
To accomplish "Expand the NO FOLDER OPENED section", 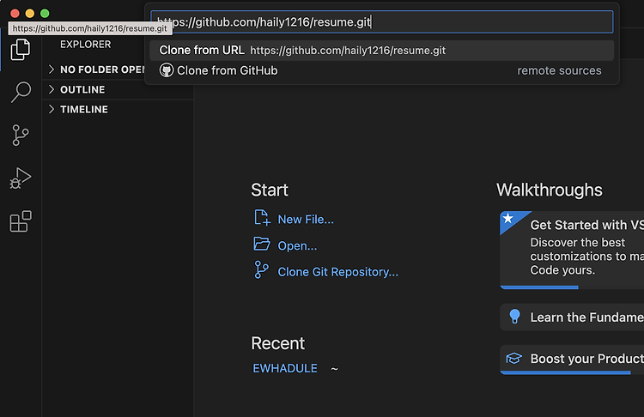I will 95,69.
